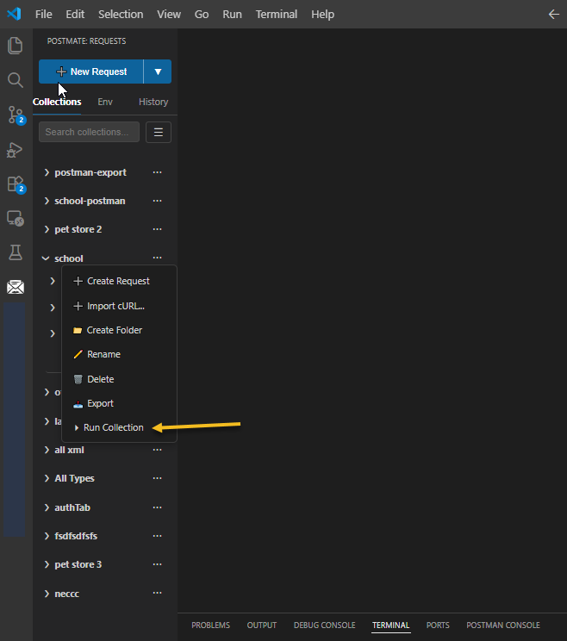Open the Postmate envelope view

(x=16, y=287)
